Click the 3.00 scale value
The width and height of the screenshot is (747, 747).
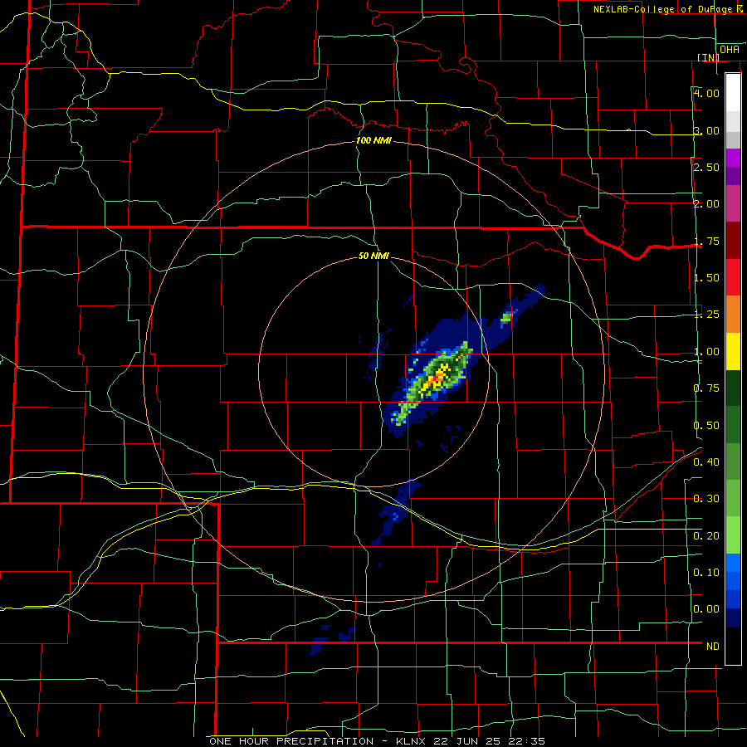[x=706, y=130]
